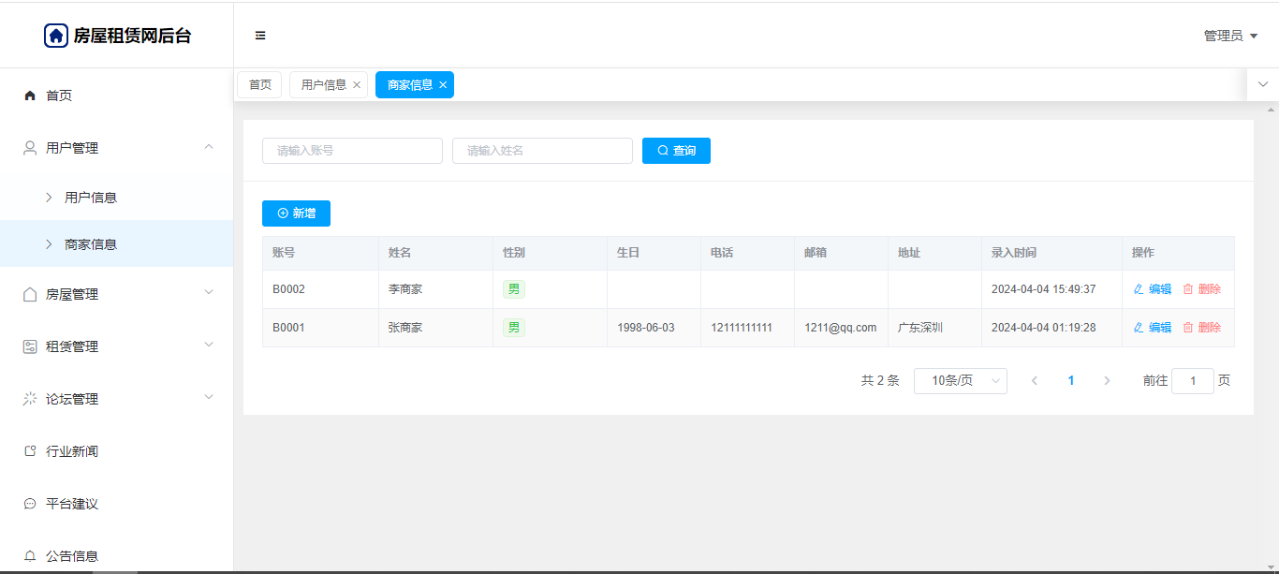The width and height of the screenshot is (1279, 574).
Task: Click the 查询 search button
Action: tap(676, 151)
